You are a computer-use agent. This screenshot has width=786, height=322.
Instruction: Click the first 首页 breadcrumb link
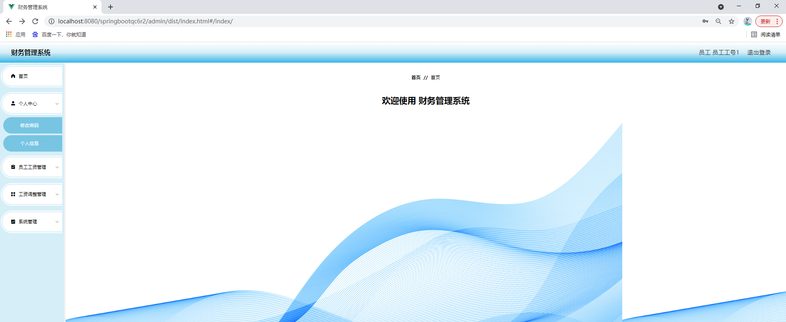click(416, 77)
